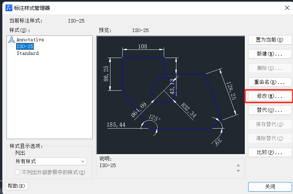Click the greyed 删除(D)... button
Image resolution: width=293 pixels, height=194 pixels.
tap(270, 68)
